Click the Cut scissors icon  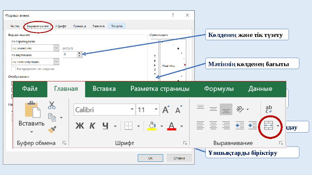pos(52,105)
